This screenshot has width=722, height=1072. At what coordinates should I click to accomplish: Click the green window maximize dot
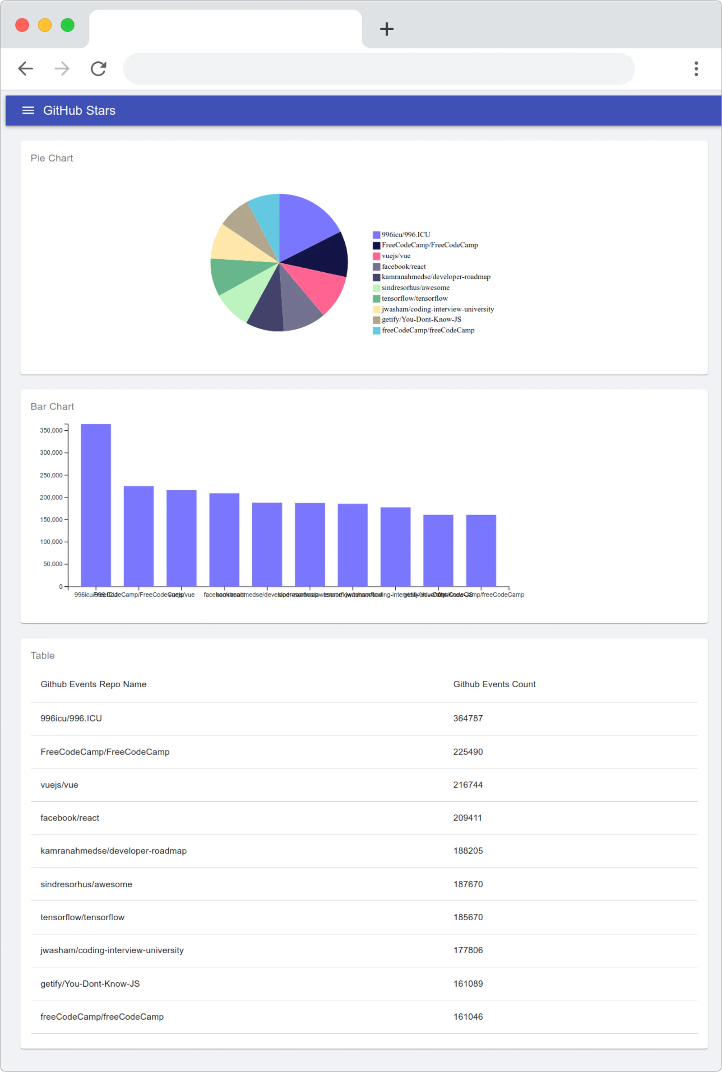68,25
